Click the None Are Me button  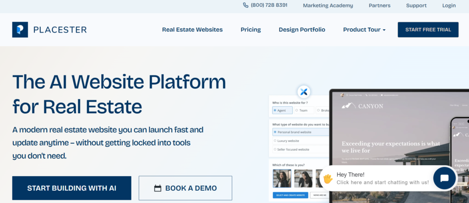click(319, 195)
